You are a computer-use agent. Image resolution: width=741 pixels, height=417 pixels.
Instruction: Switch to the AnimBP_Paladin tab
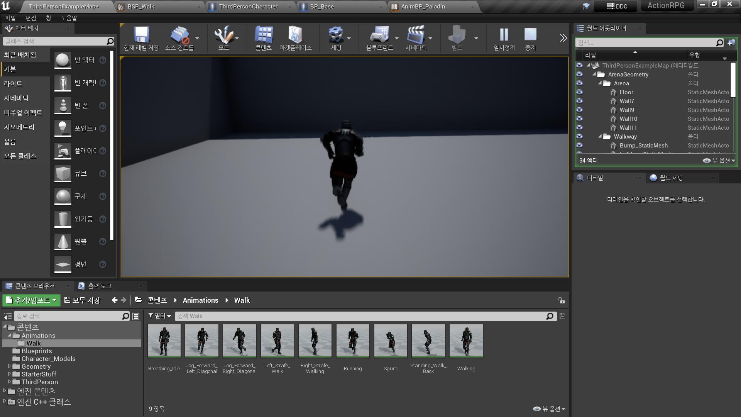[x=423, y=7]
